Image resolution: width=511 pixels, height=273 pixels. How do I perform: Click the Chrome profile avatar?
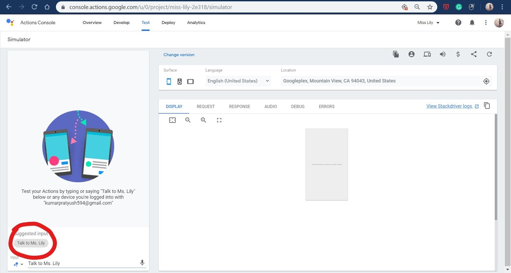click(489, 7)
